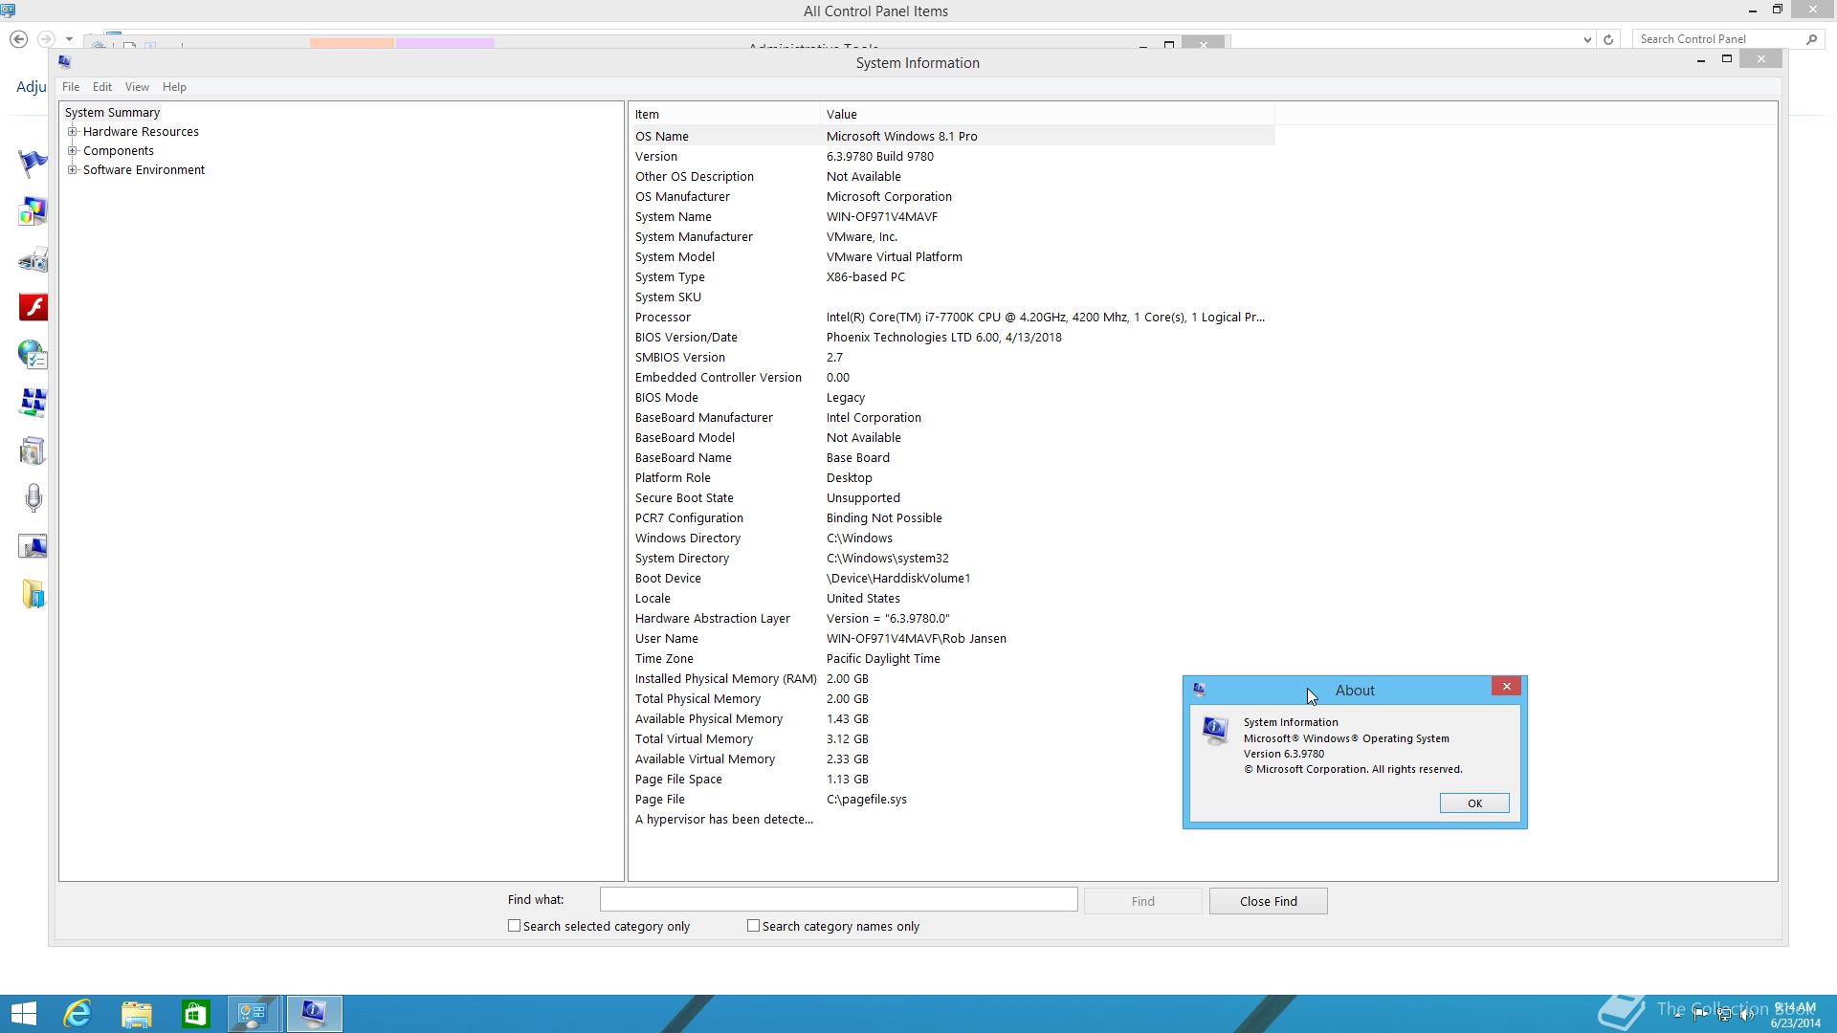Open Internet Options globe icon in Control Panel

[33, 355]
